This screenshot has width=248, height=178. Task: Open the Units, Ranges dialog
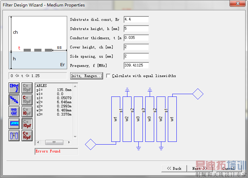pos(87,76)
